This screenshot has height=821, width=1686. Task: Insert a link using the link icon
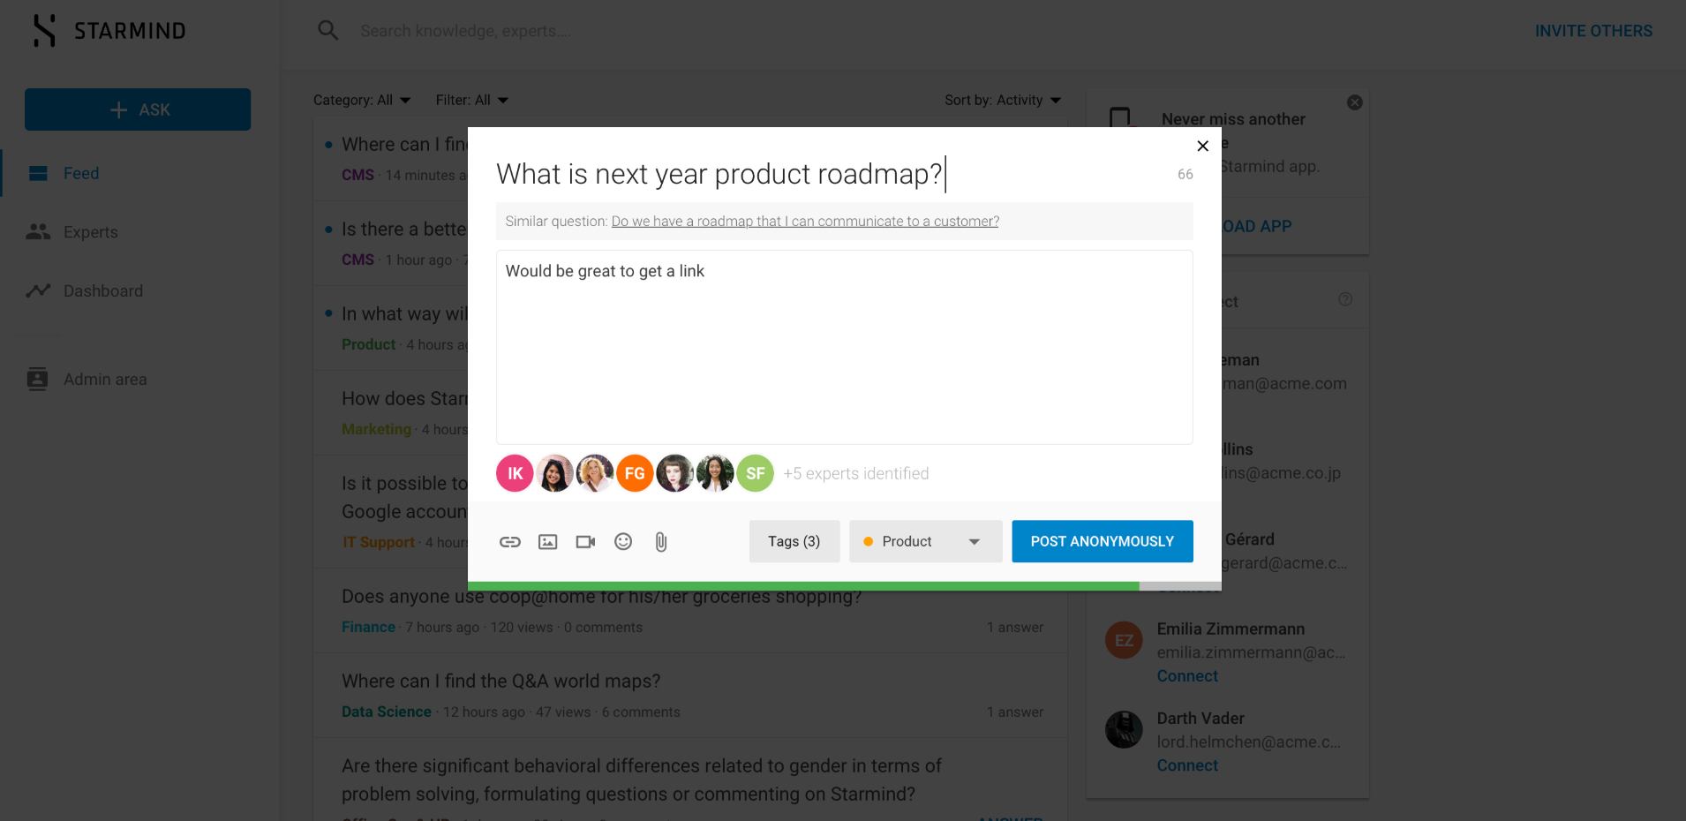510,542
